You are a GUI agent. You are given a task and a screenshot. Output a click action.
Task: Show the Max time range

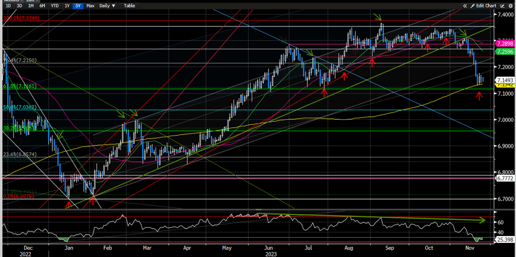(x=90, y=6)
